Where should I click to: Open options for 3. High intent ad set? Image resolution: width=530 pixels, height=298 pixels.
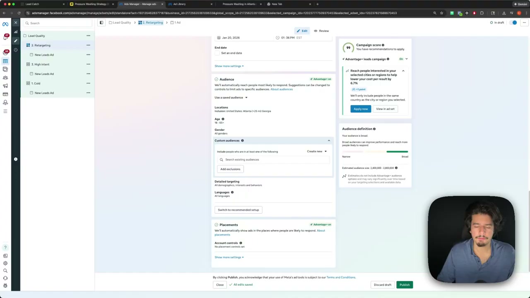pyautogui.click(x=88, y=64)
